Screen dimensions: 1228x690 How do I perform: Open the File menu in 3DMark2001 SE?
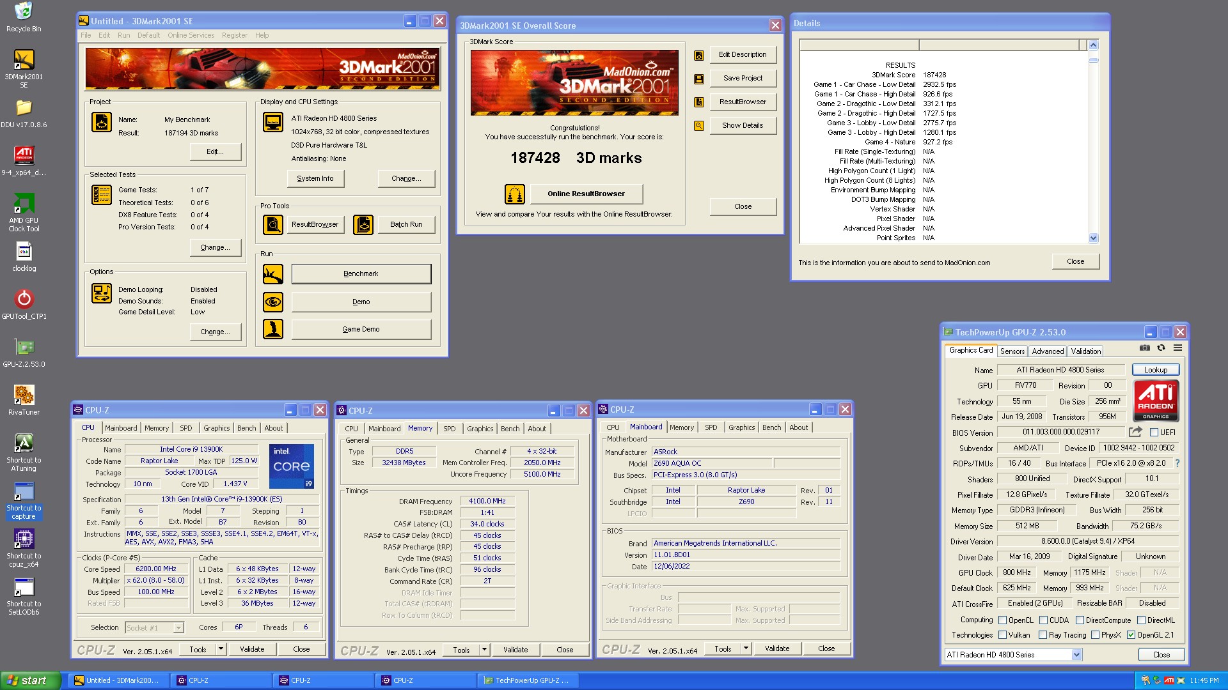click(86, 36)
